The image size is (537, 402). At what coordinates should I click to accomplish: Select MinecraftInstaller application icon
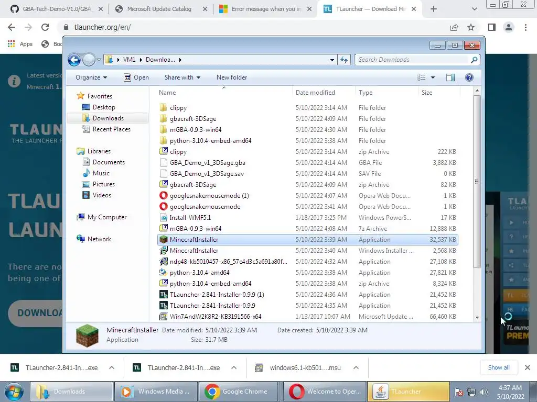click(164, 240)
